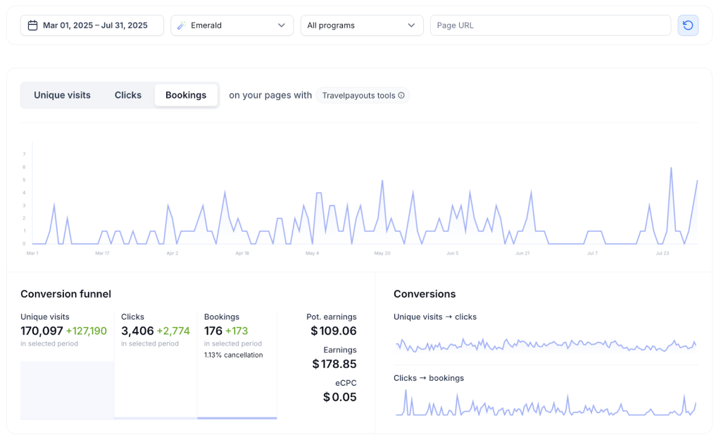This screenshot has height=442, width=721.
Task: Click the wand icon beside Emerald
Action: pos(182,25)
